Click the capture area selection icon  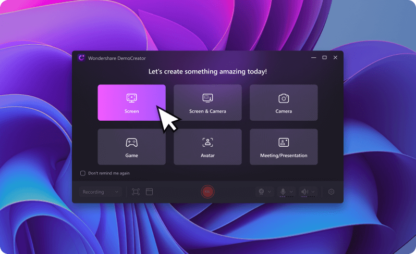tap(136, 192)
